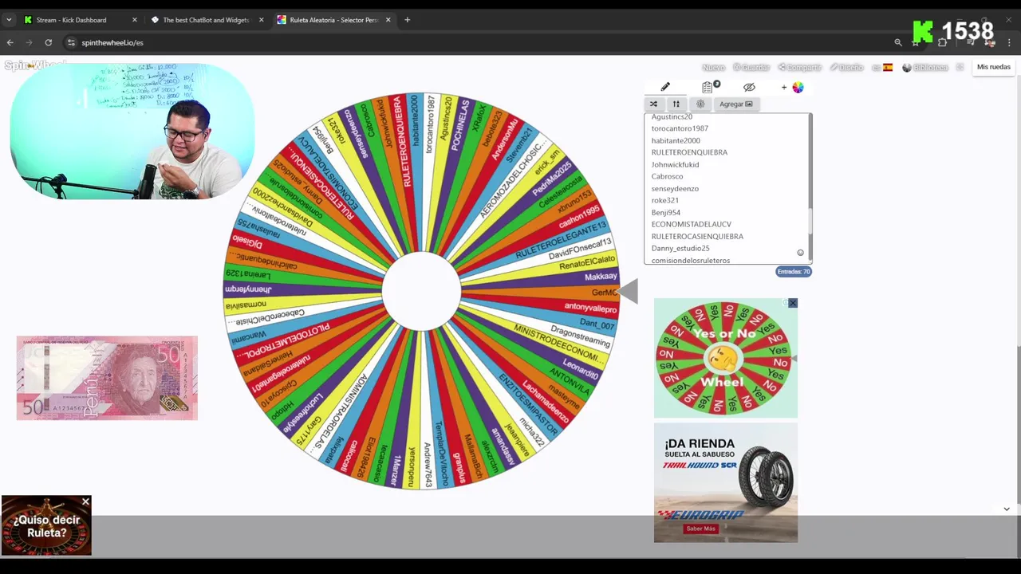Click Compartir in the top menu
Viewport: 1021px width, 574px height.
coord(800,68)
